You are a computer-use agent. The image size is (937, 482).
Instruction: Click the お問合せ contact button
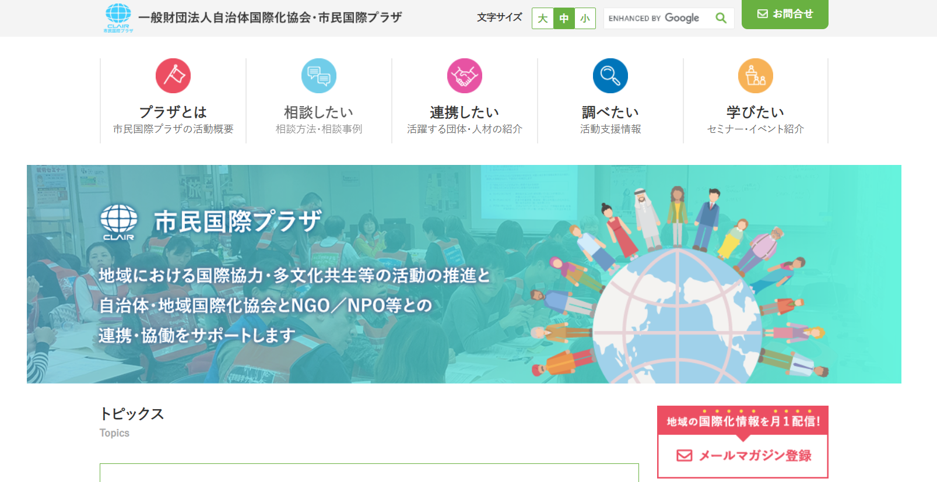(785, 14)
